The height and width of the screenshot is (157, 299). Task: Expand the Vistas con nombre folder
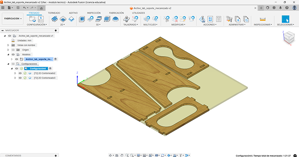(x=8, y=45)
